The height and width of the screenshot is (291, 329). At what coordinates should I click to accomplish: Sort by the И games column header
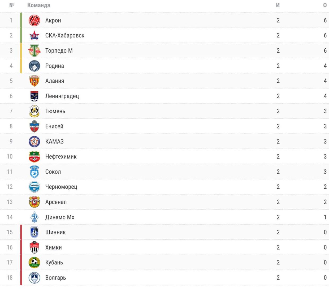[278, 5]
